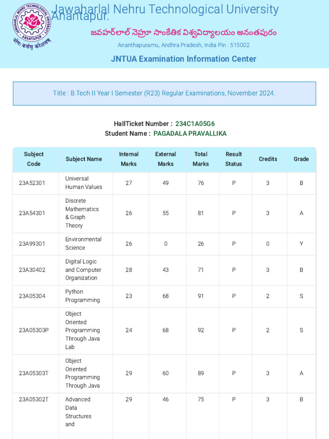Select subject code 23A30402
The image size is (329, 439).
(32, 270)
